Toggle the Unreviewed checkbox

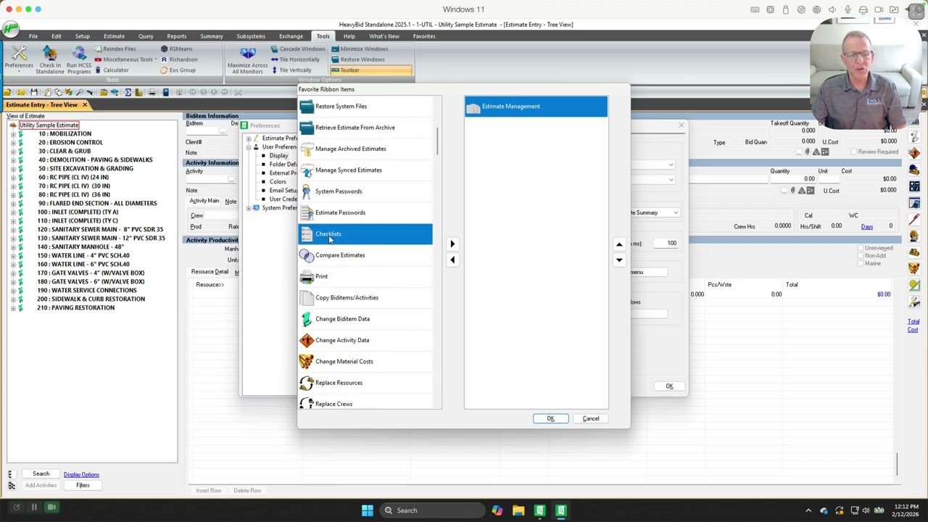coord(861,248)
